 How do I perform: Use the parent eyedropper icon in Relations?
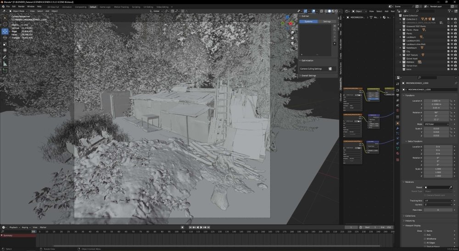click(451, 187)
